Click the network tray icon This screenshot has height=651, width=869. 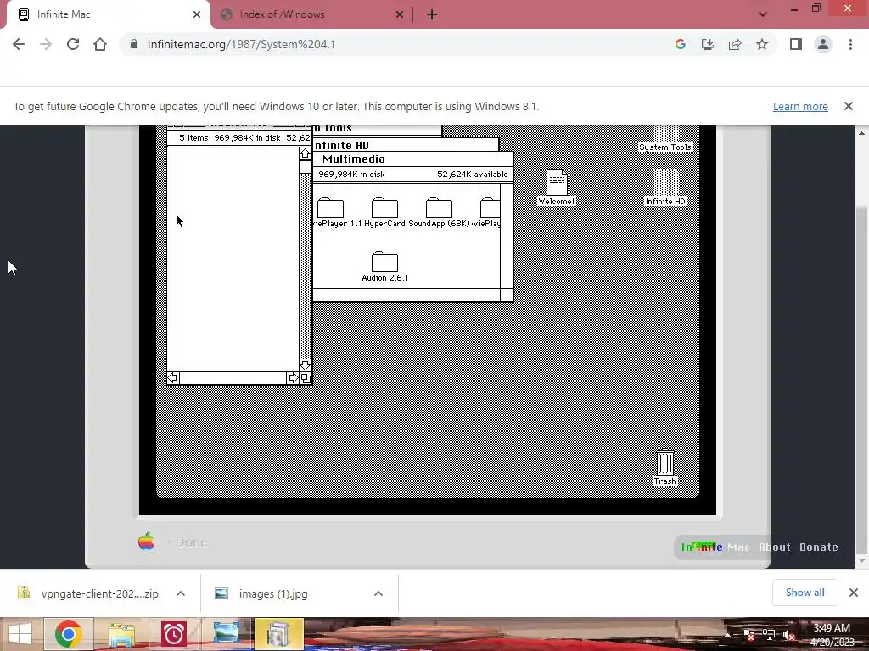pos(769,635)
